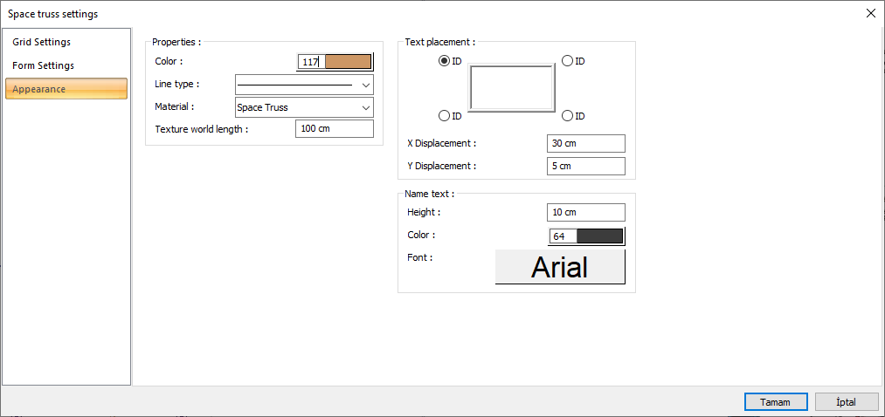Open the font picker via the Arial button
The width and height of the screenshot is (885, 417).
point(560,267)
